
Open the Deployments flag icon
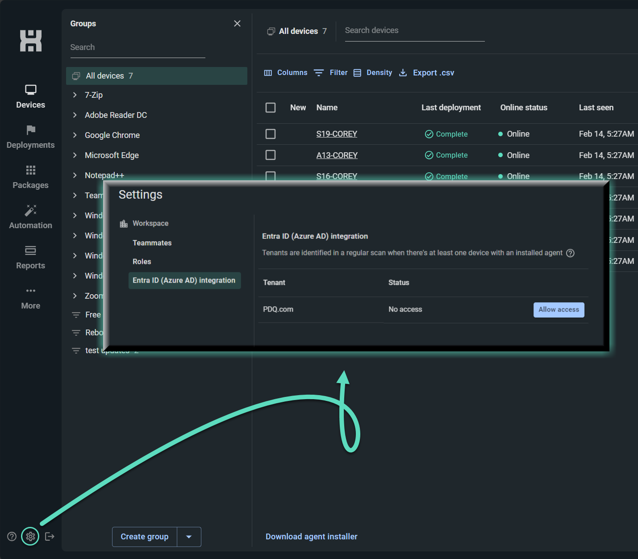[31, 130]
